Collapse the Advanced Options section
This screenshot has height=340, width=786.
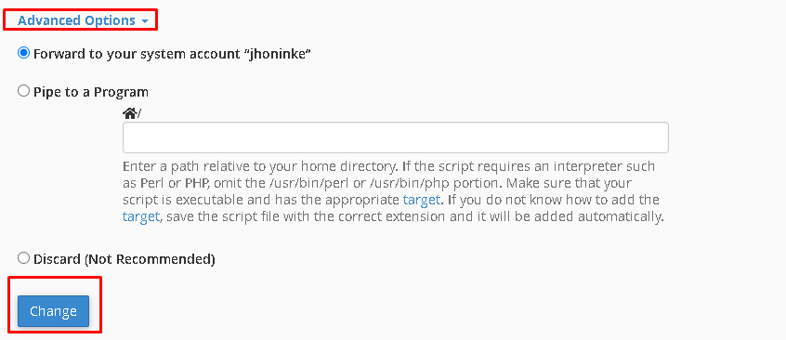pyautogui.click(x=83, y=20)
